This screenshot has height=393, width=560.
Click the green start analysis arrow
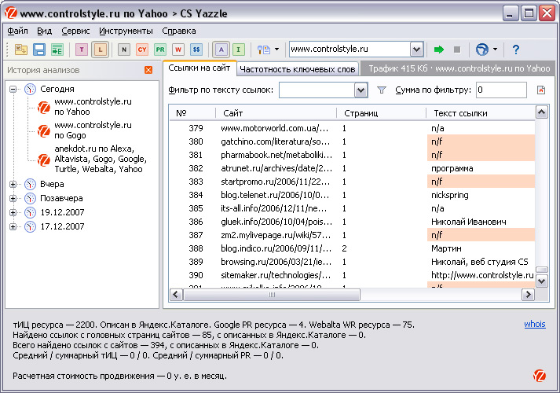click(439, 50)
